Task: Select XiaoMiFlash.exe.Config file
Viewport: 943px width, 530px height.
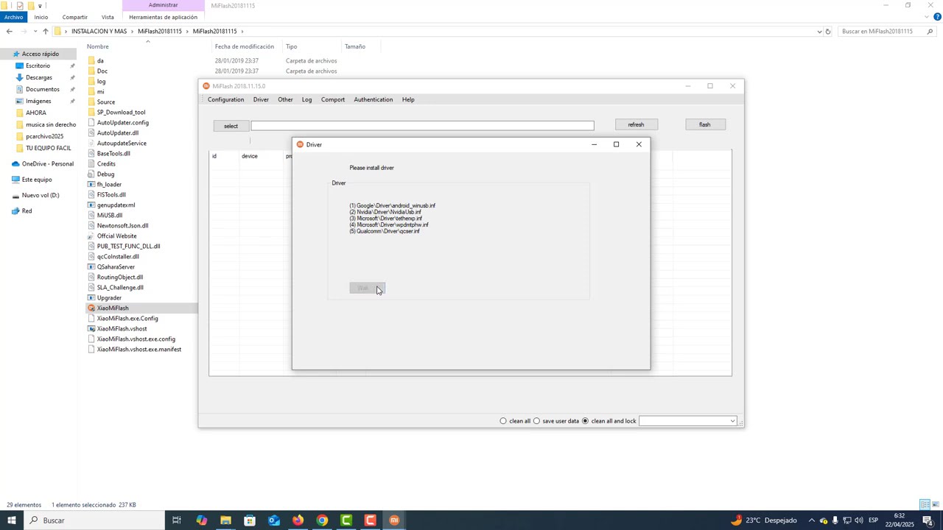Action: pos(127,318)
